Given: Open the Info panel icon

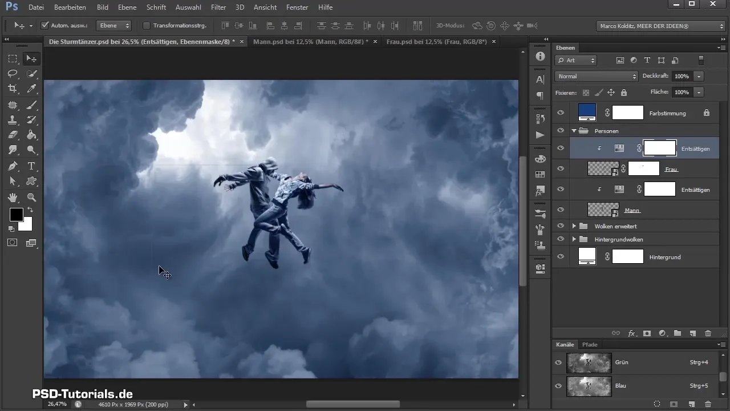Looking at the screenshot, I should (x=540, y=57).
